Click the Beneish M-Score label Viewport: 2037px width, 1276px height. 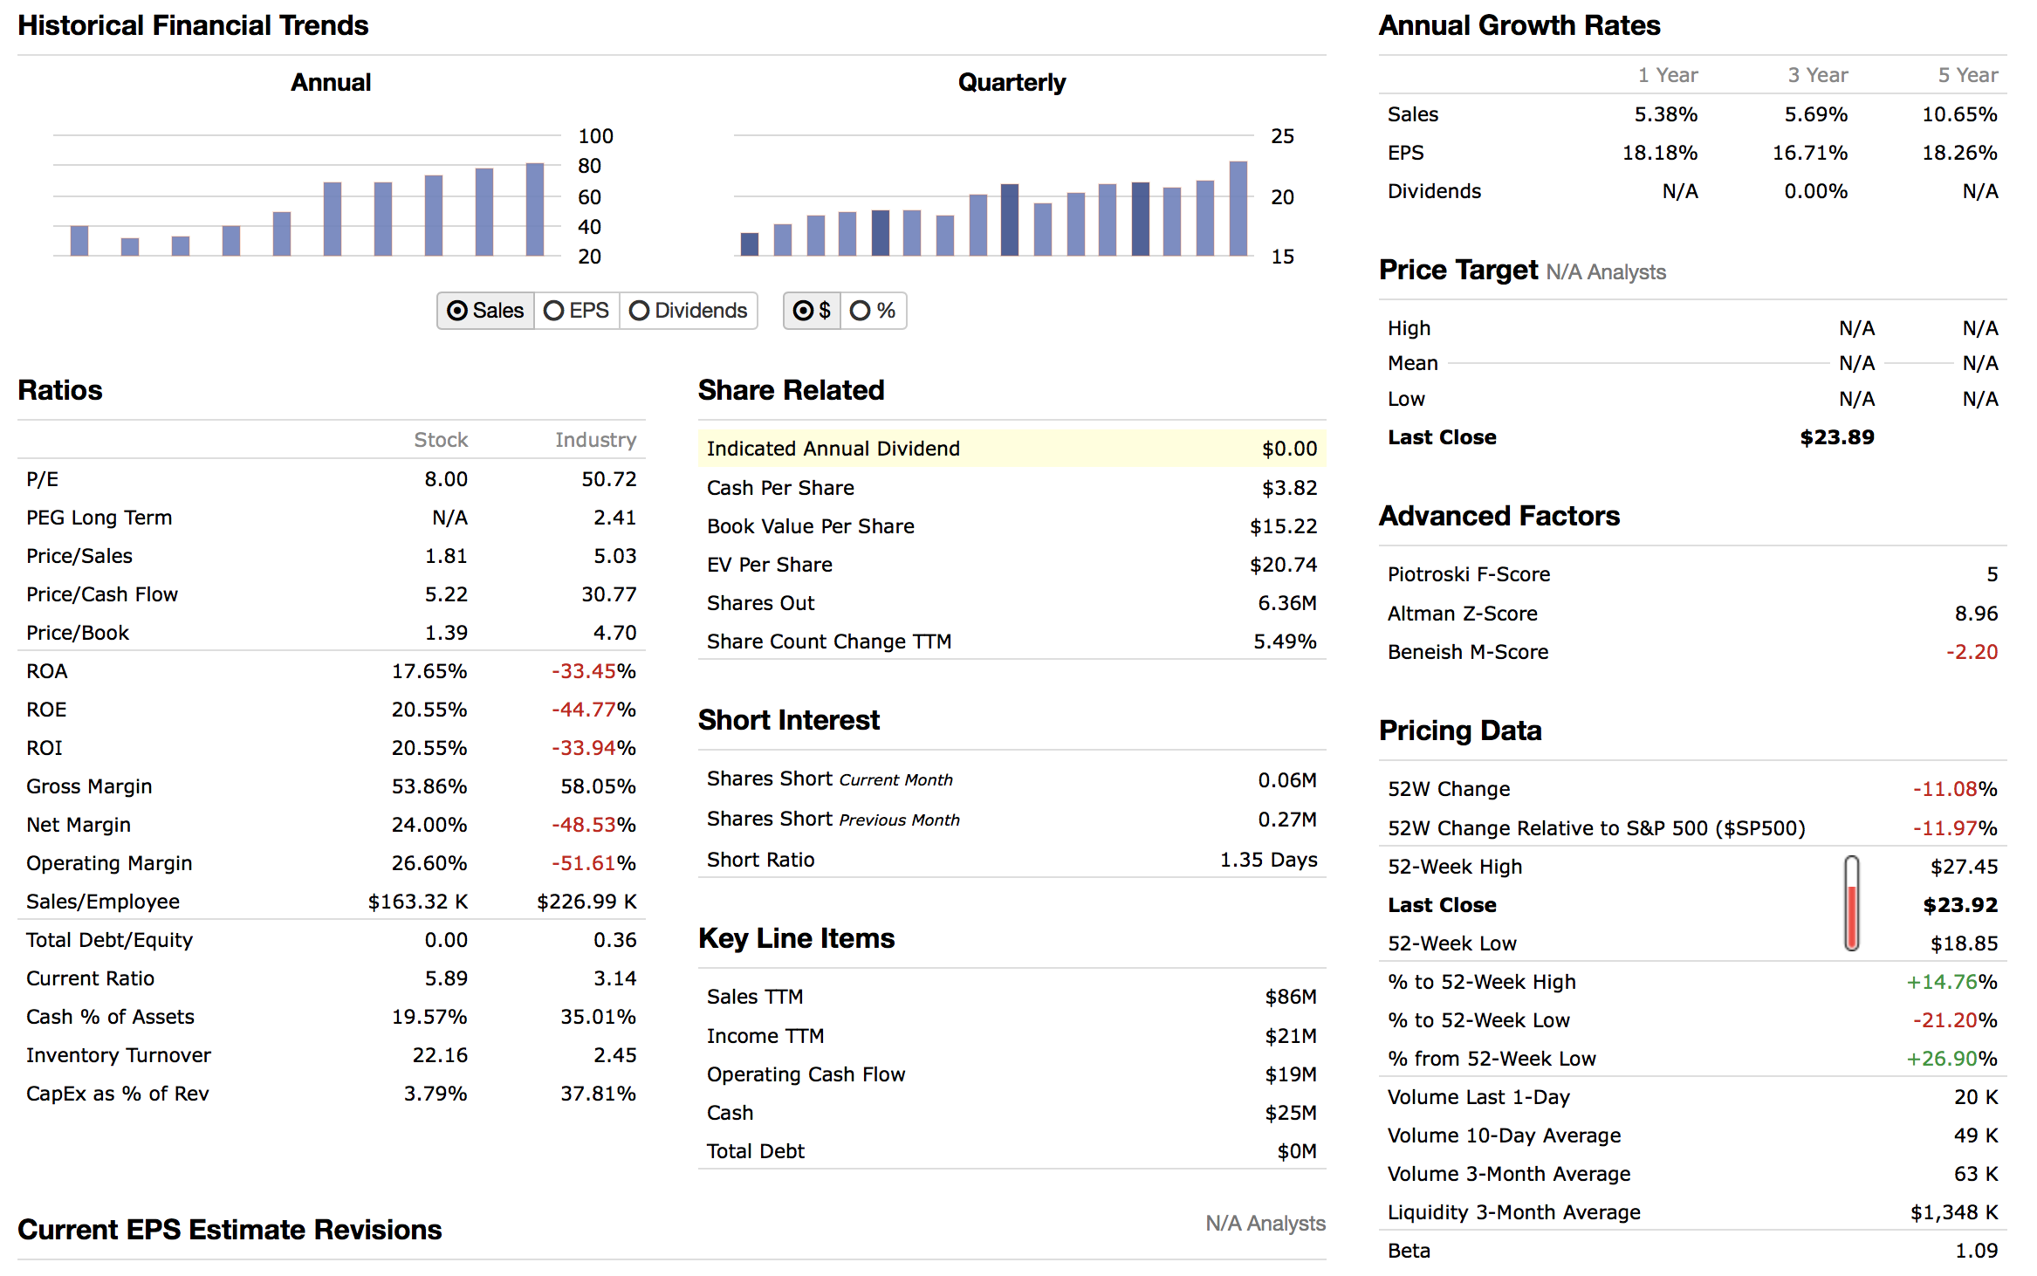click(x=1467, y=652)
